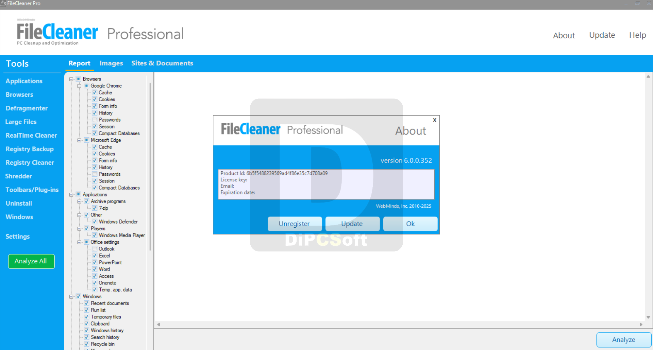Uncheck Google Chrome History checkbox
The width and height of the screenshot is (653, 350).
point(95,113)
